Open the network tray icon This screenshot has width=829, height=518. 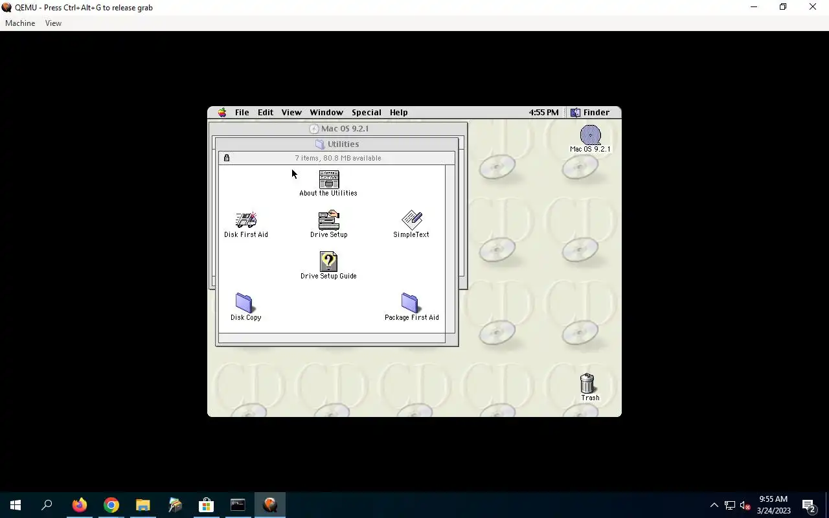[x=730, y=505]
